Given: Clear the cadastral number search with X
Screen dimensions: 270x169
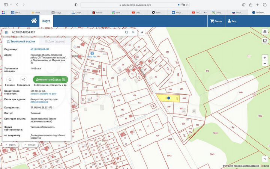Looking at the screenshot, I should coord(133,32).
